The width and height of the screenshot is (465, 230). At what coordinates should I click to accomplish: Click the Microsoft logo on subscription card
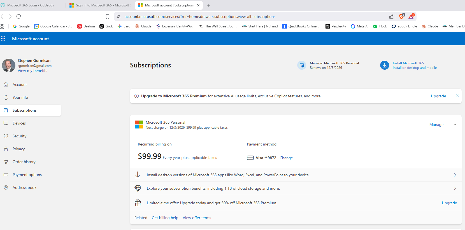point(139,125)
